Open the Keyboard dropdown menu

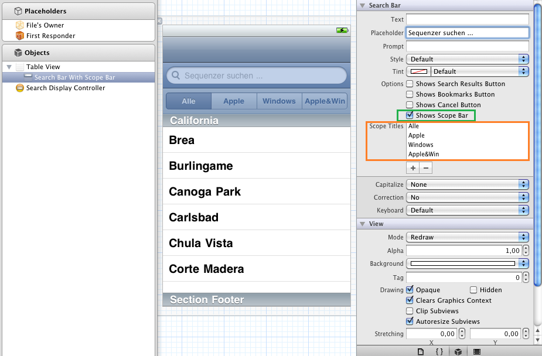tap(467, 210)
